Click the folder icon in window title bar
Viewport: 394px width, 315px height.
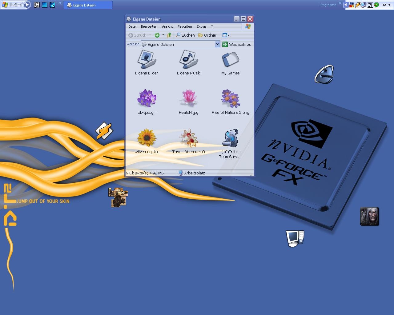(129, 19)
